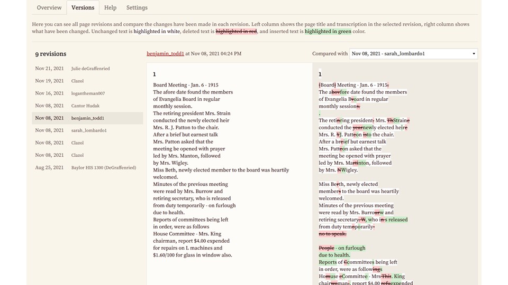Image resolution: width=508 pixels, height=285 pixels.
Task: Select the Versions tab
Action: click(x=83, y=7)
